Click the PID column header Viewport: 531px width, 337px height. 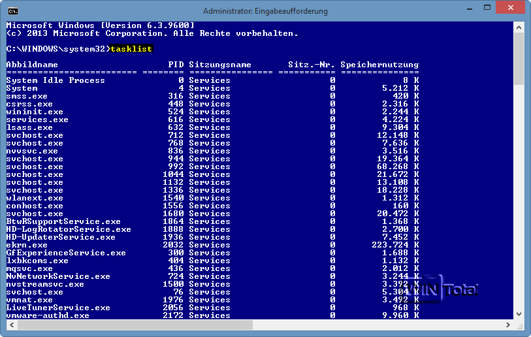pyautogui.click(x=176, y=65)
